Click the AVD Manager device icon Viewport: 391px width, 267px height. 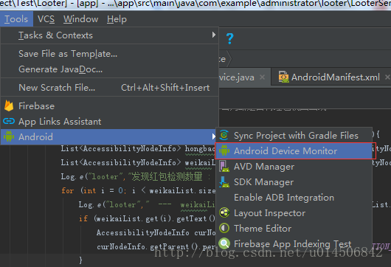point(224,166)
